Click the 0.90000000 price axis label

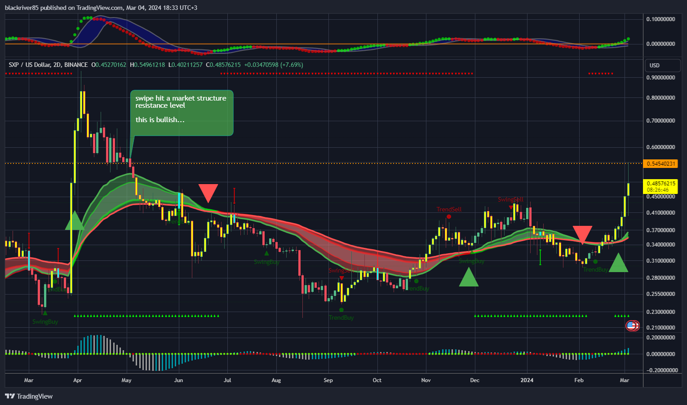(660, 78)
